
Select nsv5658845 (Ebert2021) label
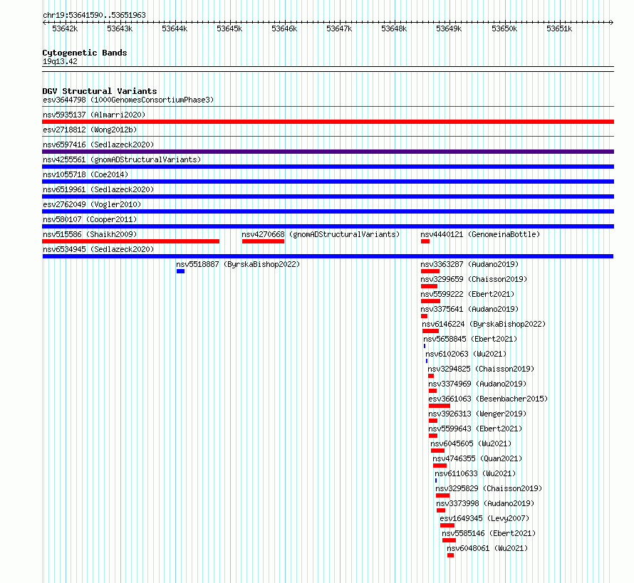470,339
